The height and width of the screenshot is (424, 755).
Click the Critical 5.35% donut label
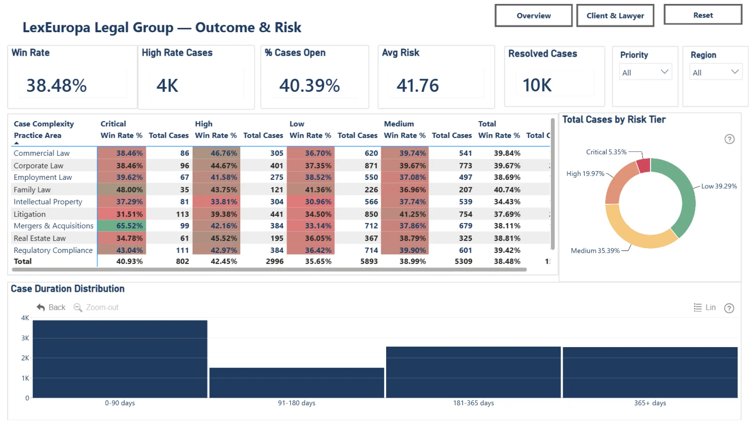tap(606, 152)
